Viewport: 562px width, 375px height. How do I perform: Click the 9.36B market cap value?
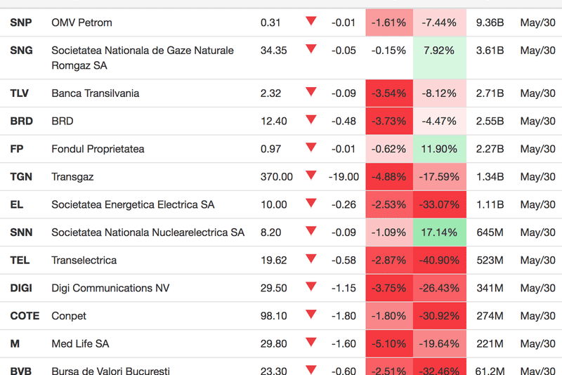click(490, 22)
